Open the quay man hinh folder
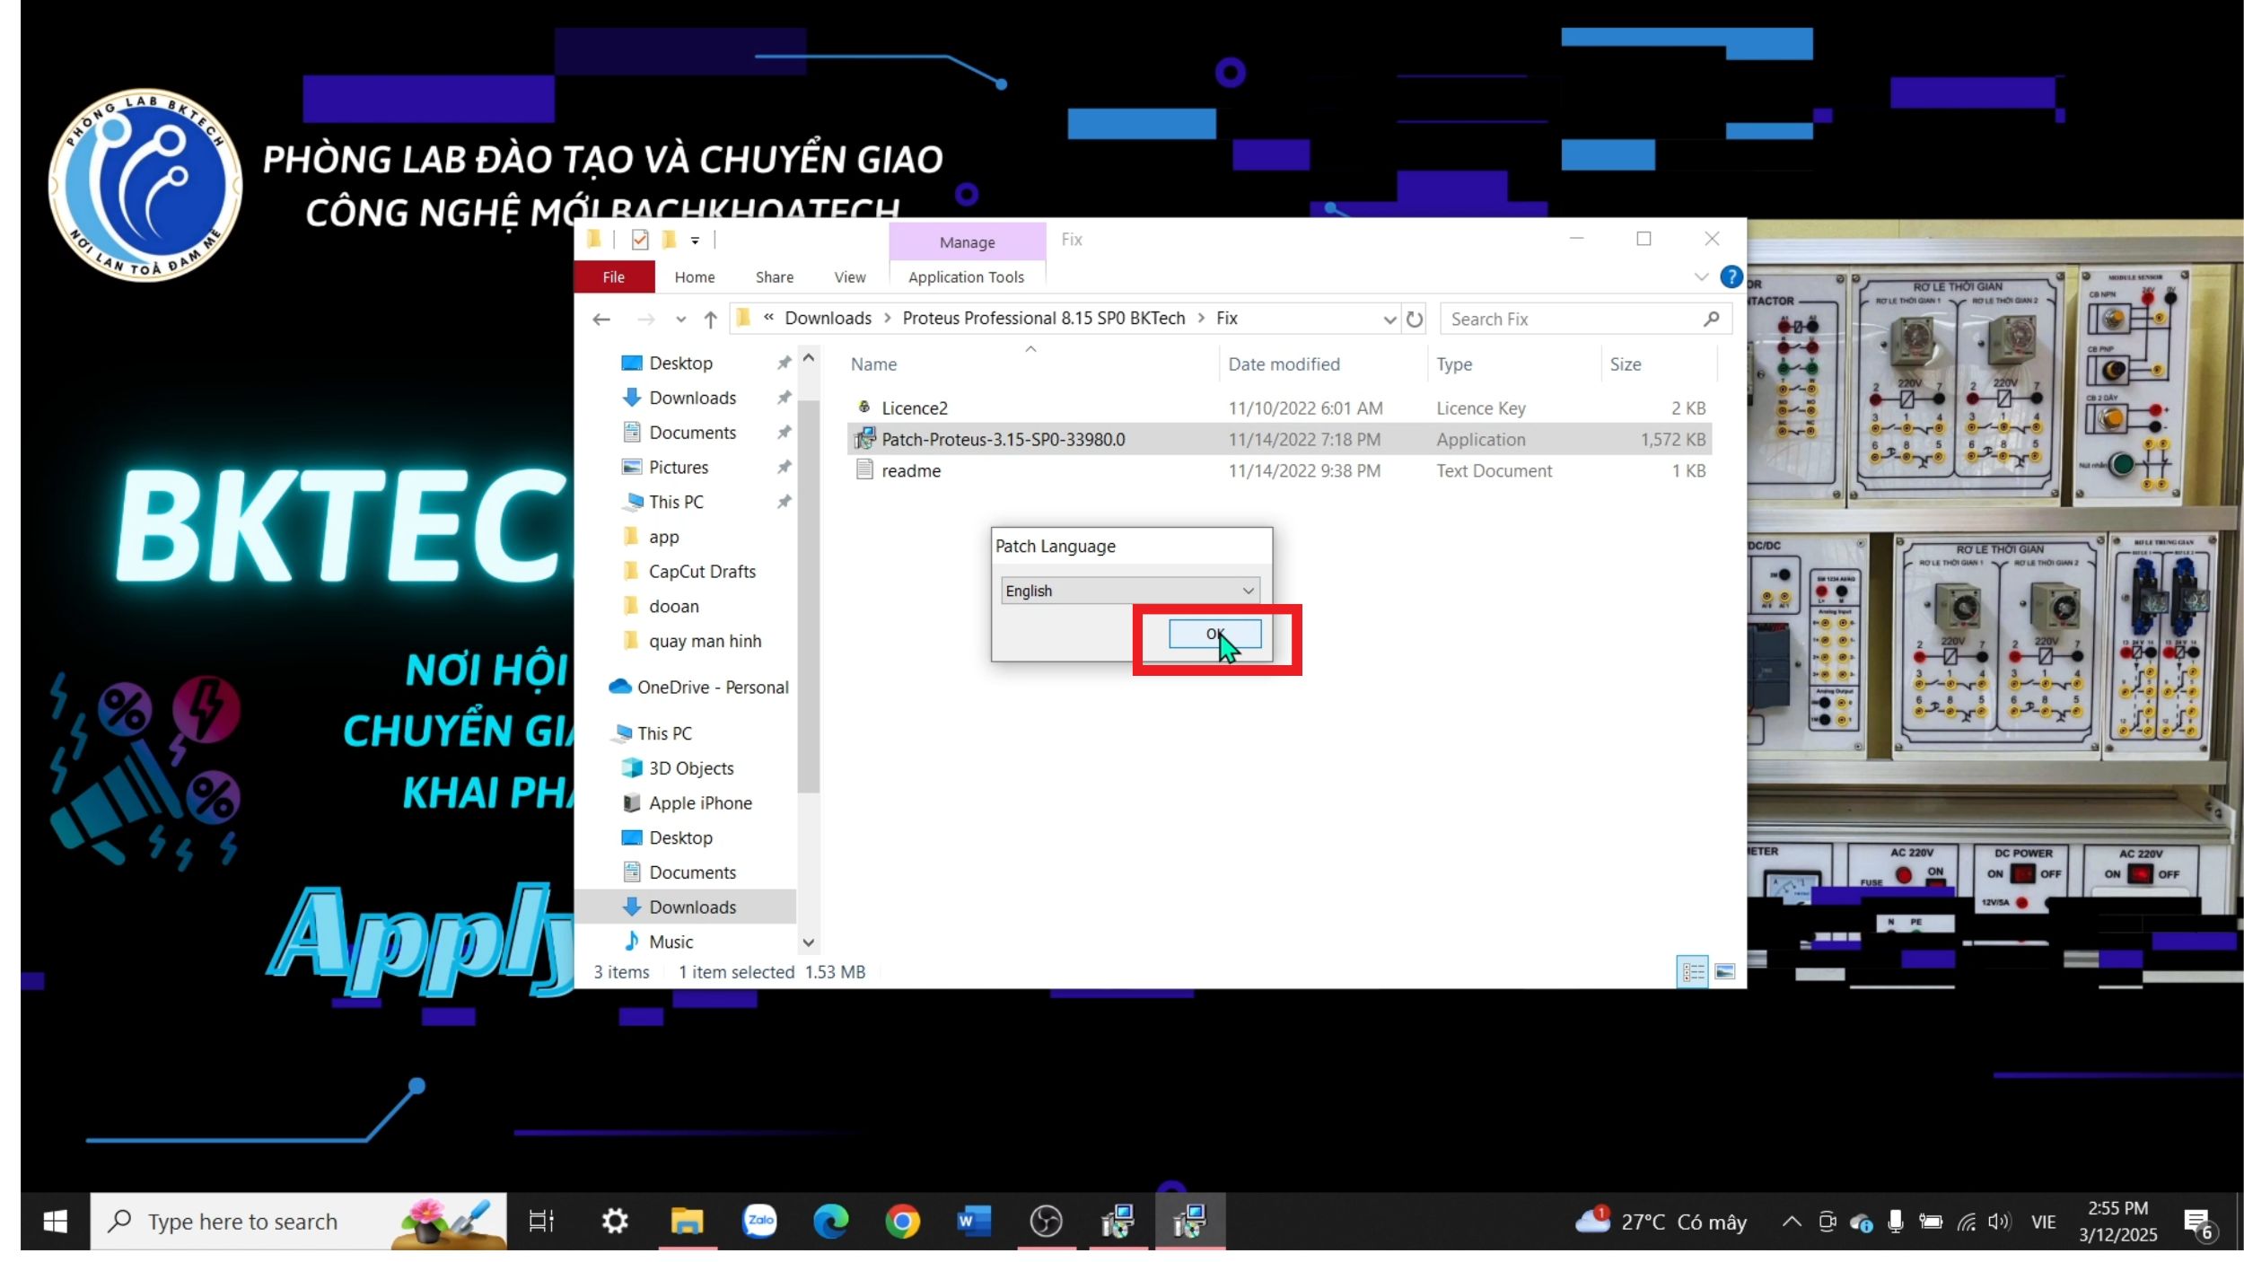 tap(705, 641)
